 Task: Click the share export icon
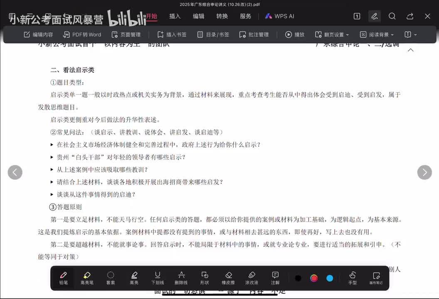tap(410, 16)
